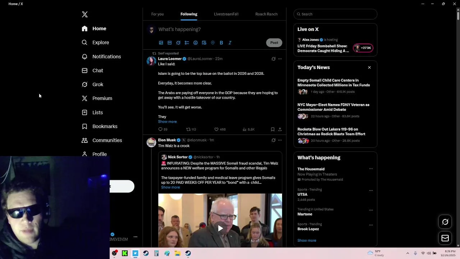The height and width of the screenshot is (259, 460).
Task: Schedule the post
Action: coord(204,42)
